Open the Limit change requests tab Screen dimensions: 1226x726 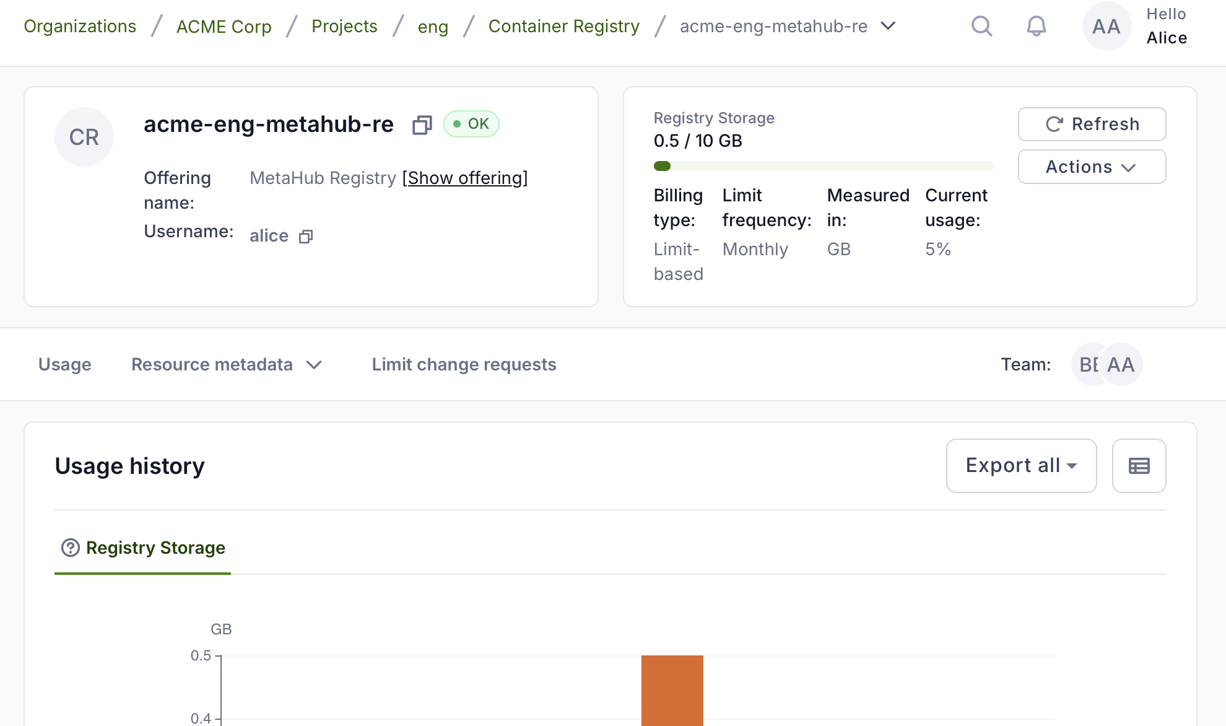click(x=464, y=364)
